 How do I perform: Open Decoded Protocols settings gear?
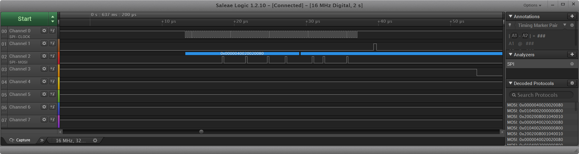pos(572,83)
